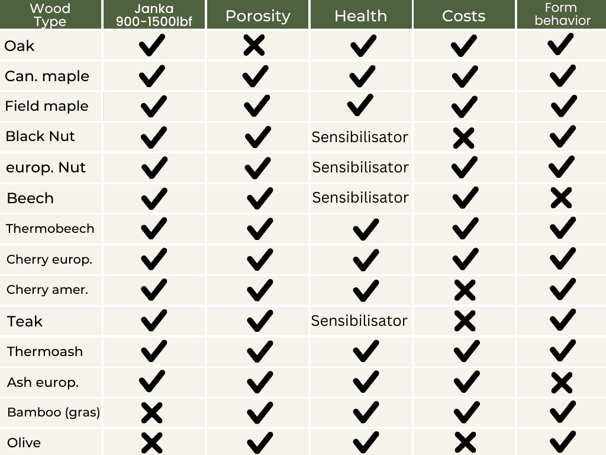The width and height of the screenshot is (606, 455).
Task: Click Cherry amer. Costs cross mark
Action: point(465,290)
